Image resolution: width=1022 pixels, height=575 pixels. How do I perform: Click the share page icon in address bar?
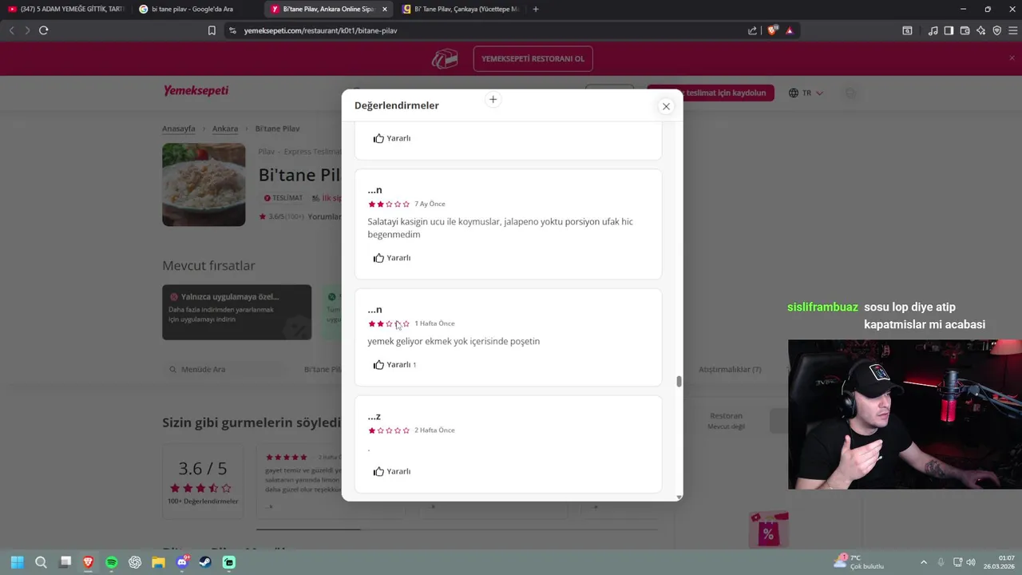pos(752,30)
